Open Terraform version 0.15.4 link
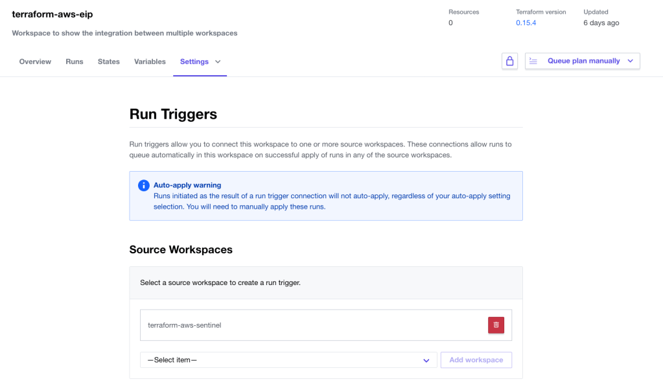663x390 pixels. (526, 23)
